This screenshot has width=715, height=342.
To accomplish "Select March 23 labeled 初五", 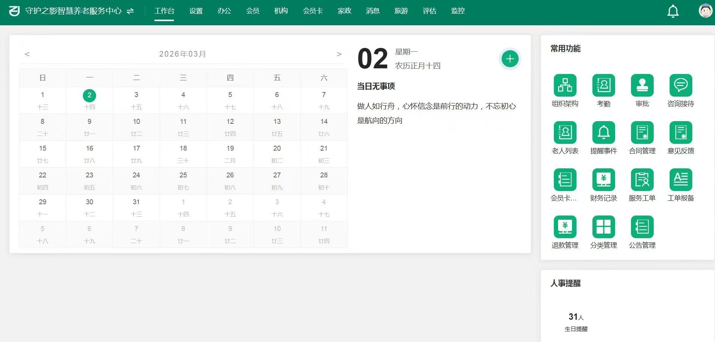I will (x=89, y=181).
